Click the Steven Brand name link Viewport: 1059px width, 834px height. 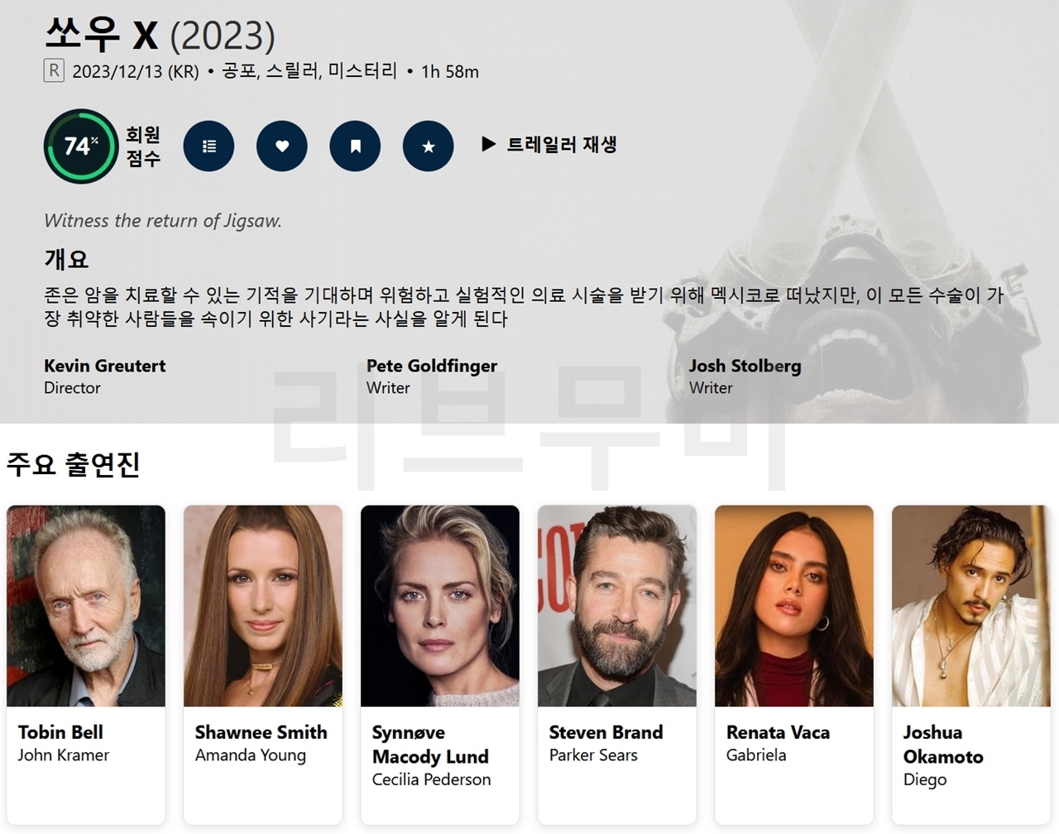coord(606,732)
